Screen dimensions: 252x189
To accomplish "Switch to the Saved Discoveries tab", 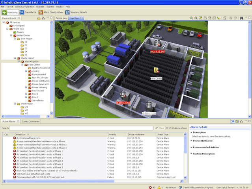I will click(x=30, y=121).
